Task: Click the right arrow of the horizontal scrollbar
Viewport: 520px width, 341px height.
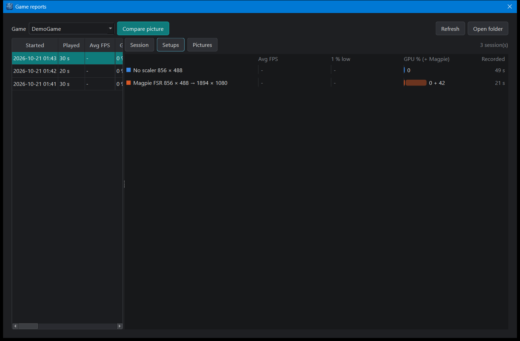Action: click(x=120, y=326)
